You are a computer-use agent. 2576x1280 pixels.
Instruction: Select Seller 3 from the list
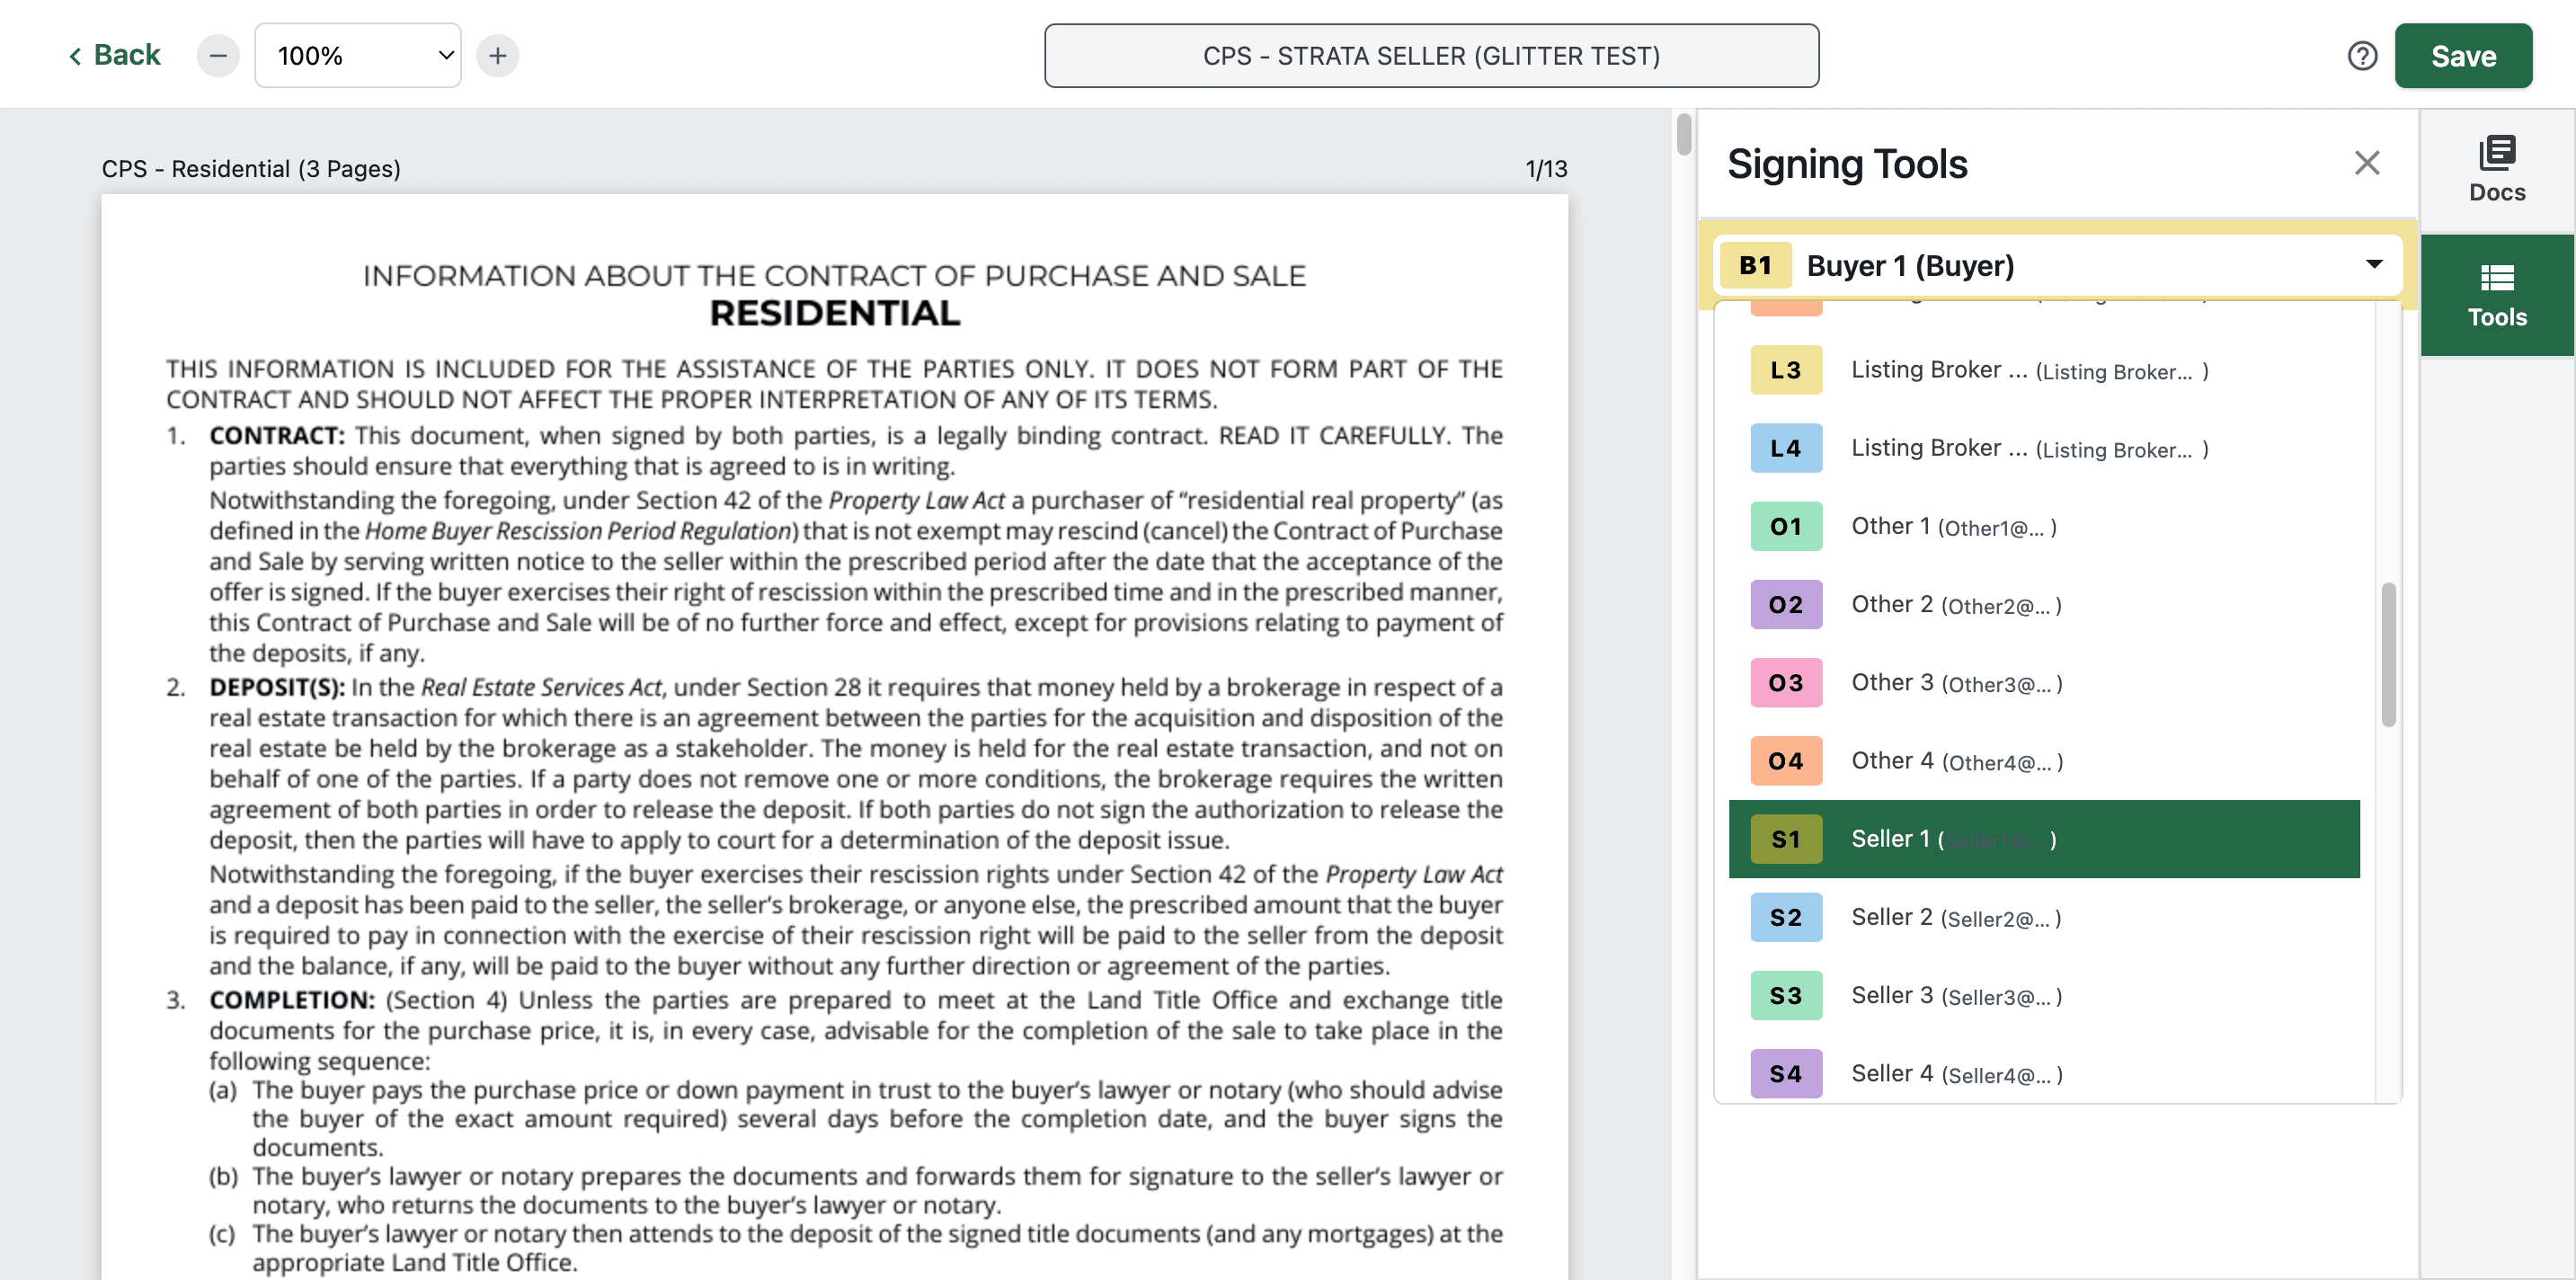pos(2044,995)
